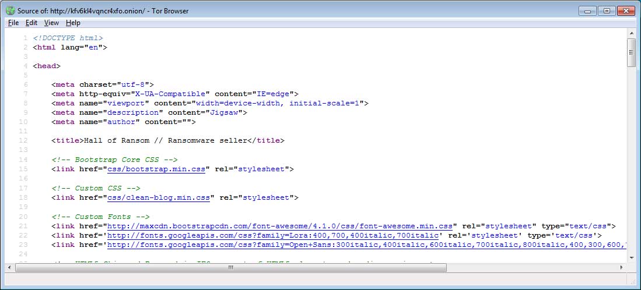Click the meta name="author" line

click(124, 122)
